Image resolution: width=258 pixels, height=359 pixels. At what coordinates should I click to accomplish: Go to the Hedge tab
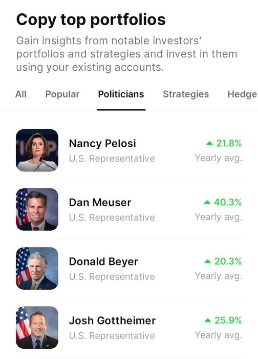pos(243,94)
